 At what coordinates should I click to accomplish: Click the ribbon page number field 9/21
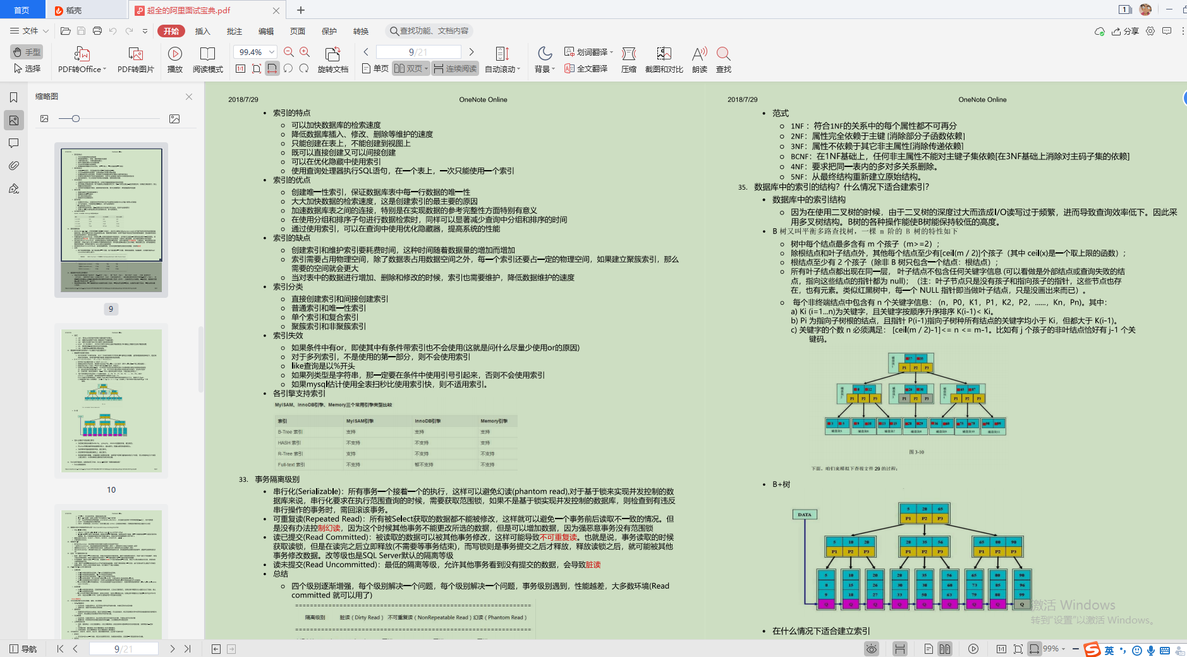pyautogui.click(x=418, y=52)
